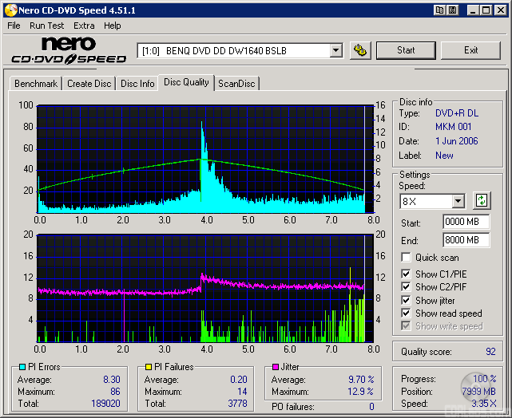Toggle the Show jitter checkbox

point(407,301)
